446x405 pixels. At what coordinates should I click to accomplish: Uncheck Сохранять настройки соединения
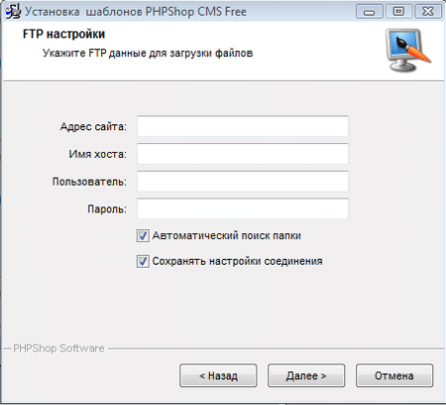(x=143, y=261)
